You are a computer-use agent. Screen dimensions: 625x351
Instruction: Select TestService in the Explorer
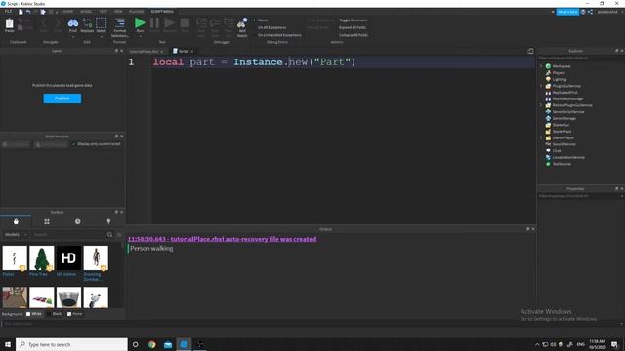pos(562,164)
